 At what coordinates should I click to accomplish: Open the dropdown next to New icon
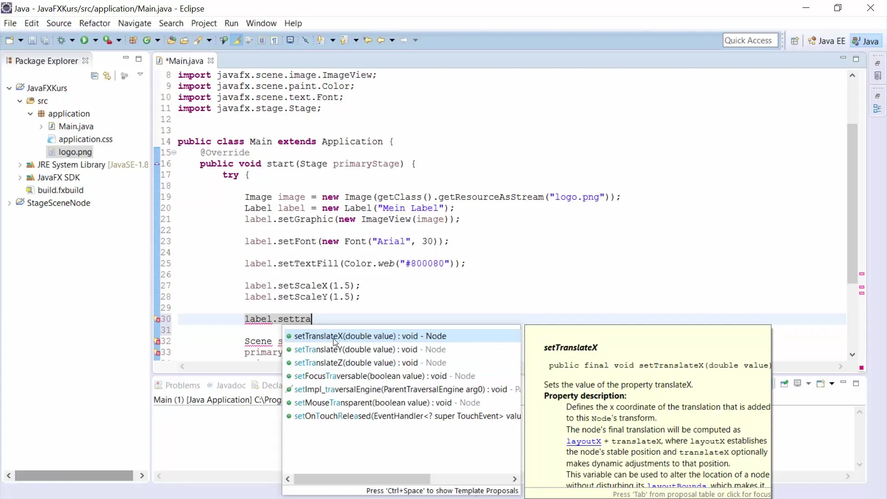point(20,40)
